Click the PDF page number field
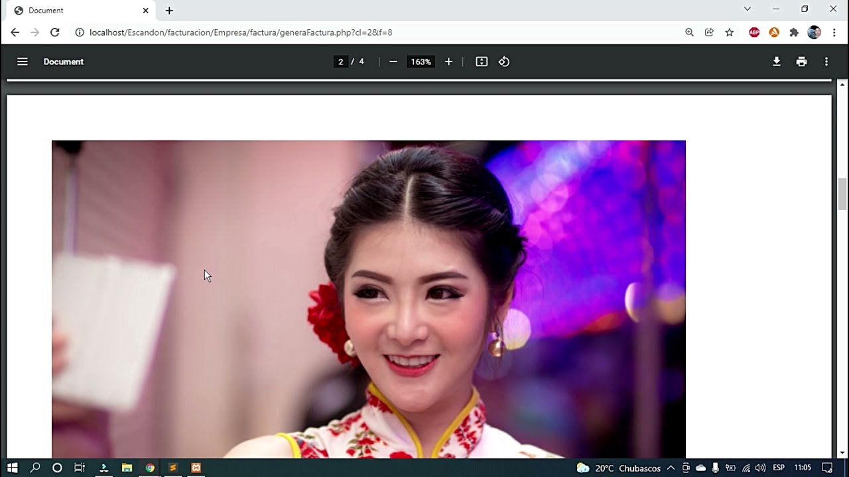The image size is (849, 477). 341,62
